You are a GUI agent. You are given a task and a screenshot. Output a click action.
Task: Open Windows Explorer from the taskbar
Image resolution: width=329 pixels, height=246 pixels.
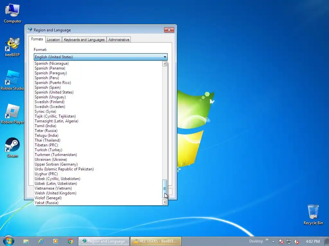tap(26, 241)
